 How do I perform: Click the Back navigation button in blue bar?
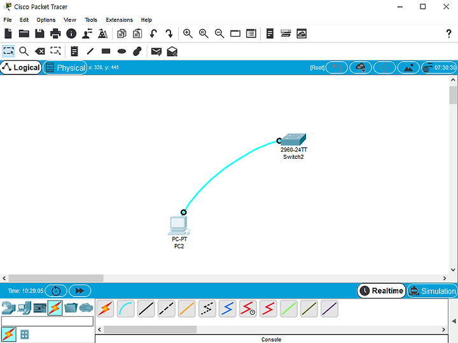[337, 68]
